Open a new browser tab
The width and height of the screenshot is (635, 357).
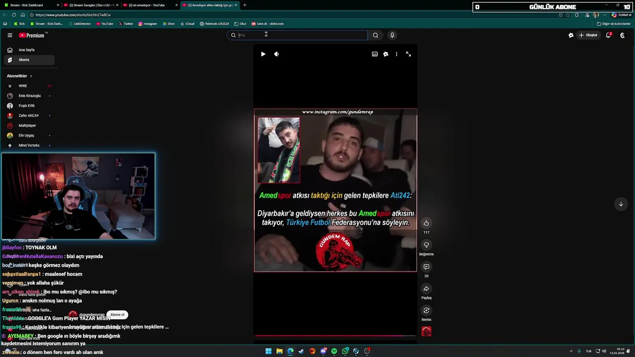tap(245, 5)
